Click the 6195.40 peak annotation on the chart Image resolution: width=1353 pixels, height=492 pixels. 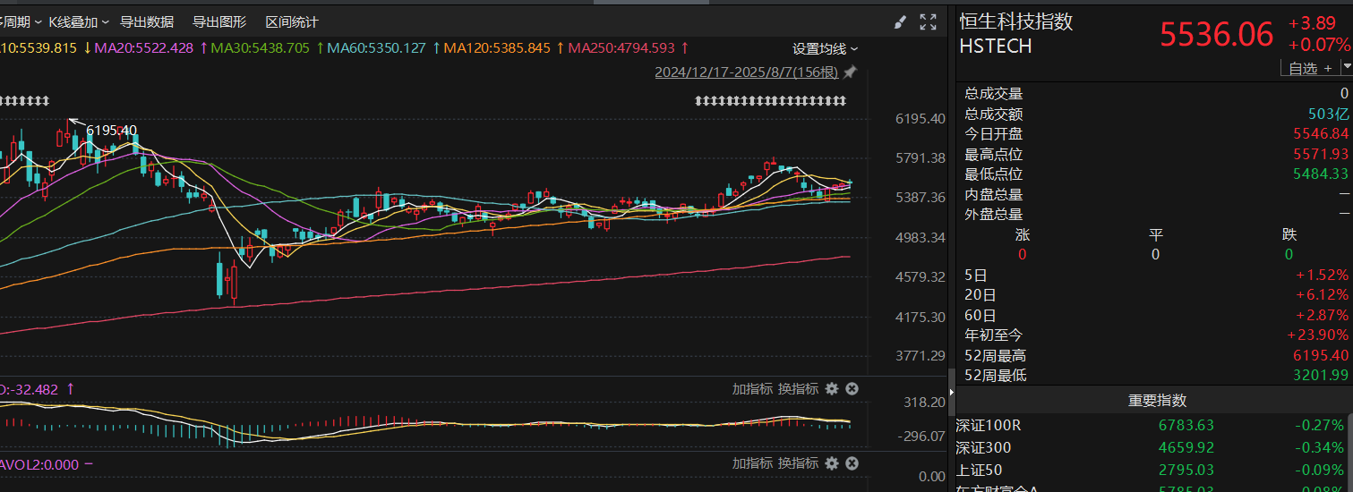(111, 130)
